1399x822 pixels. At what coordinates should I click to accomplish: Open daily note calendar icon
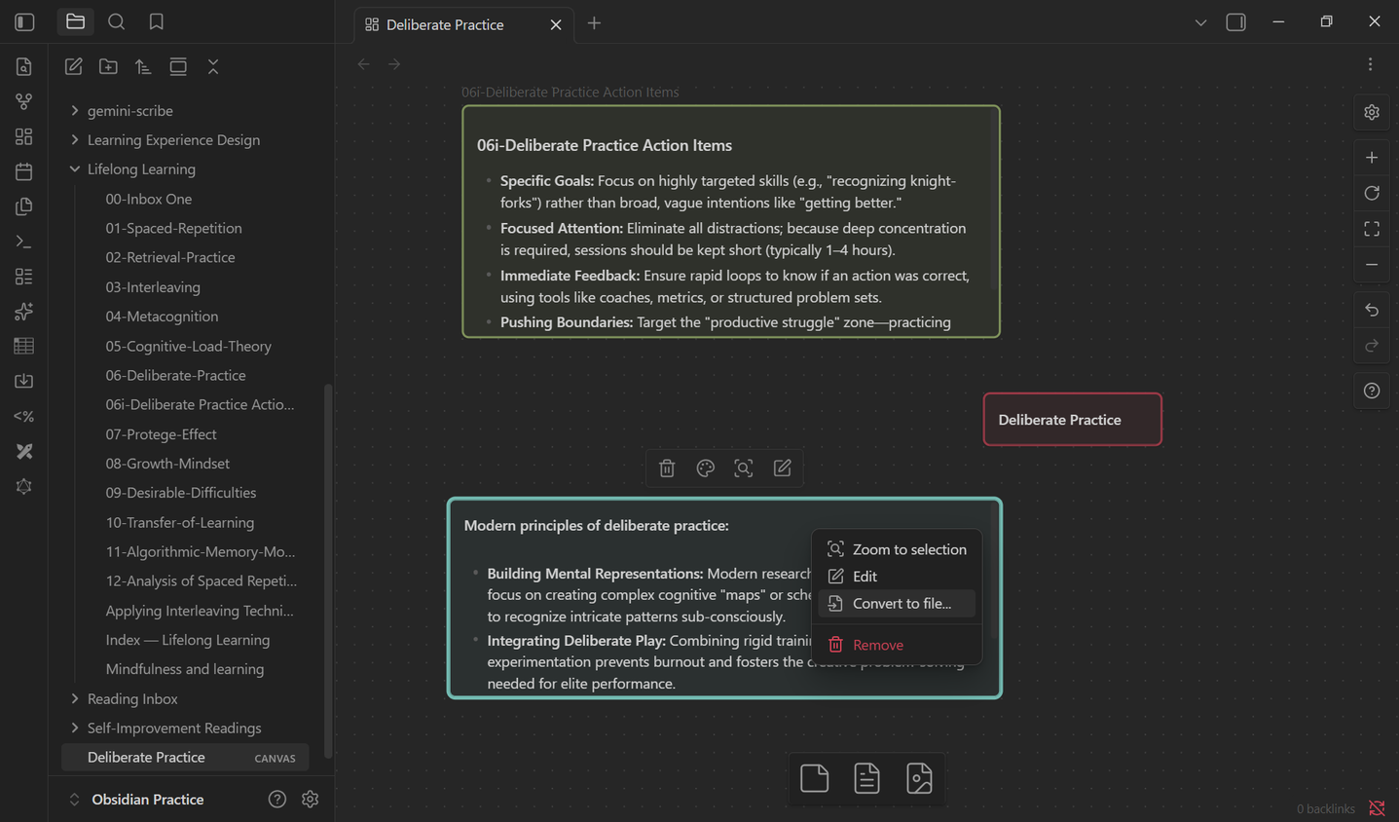click(24, 171)
